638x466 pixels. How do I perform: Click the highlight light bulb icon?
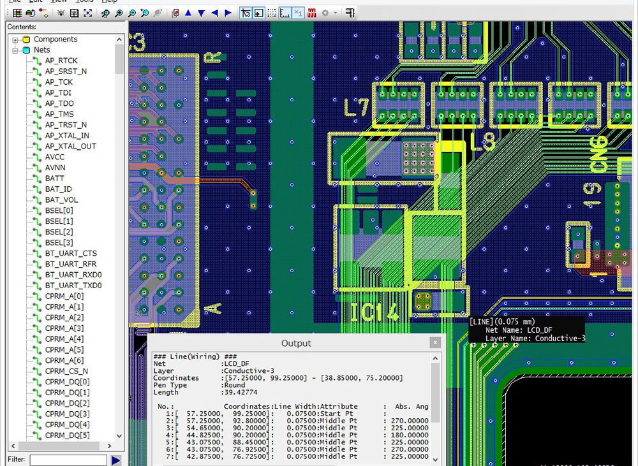click(x=61, y=13)
